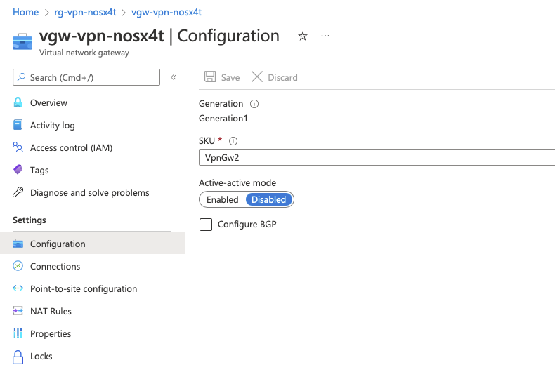555x372 pixels.
Task: Click the Point-to-site configuration arrows icon
Action: [x=18, y=288]
